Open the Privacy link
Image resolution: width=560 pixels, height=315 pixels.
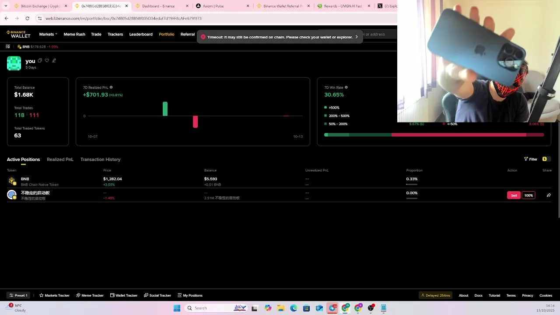click(528, 295)
